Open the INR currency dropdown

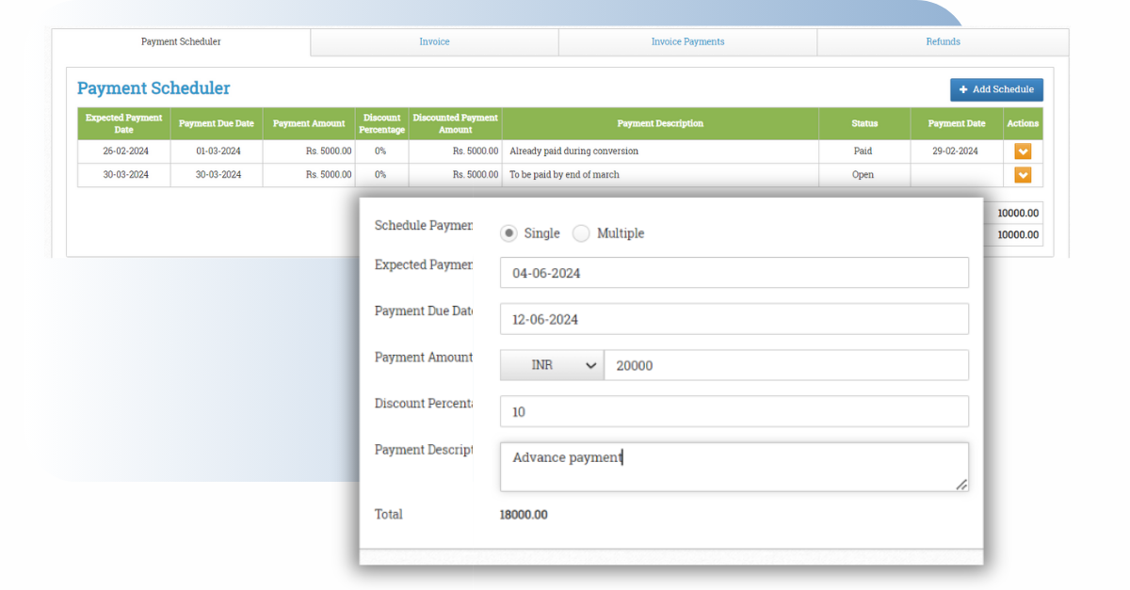click(x=551, y=365)
